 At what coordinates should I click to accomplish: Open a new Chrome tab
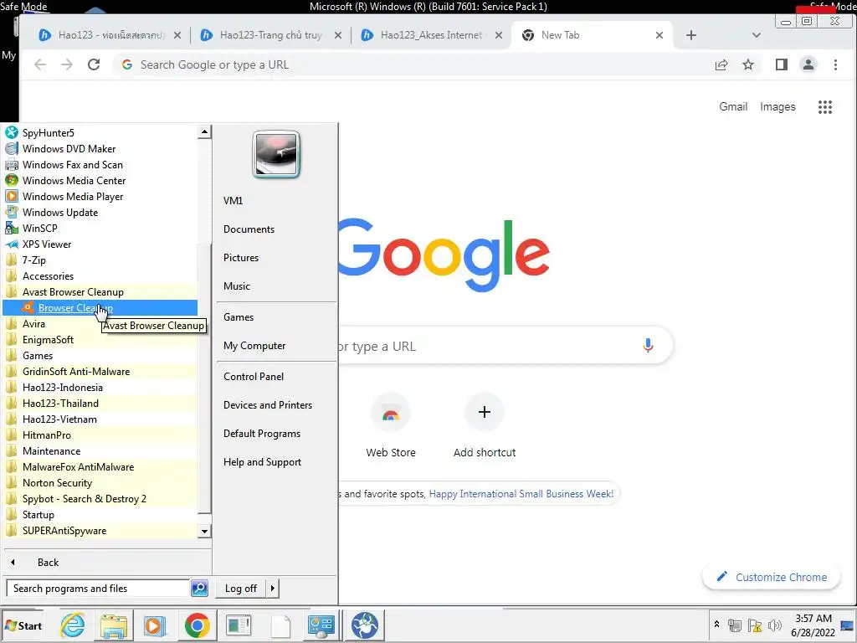pos(690,35)
